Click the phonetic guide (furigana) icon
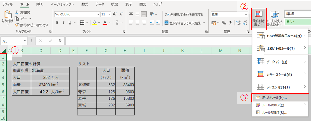Viewport: 311px width, 121px height. [117, 23]
